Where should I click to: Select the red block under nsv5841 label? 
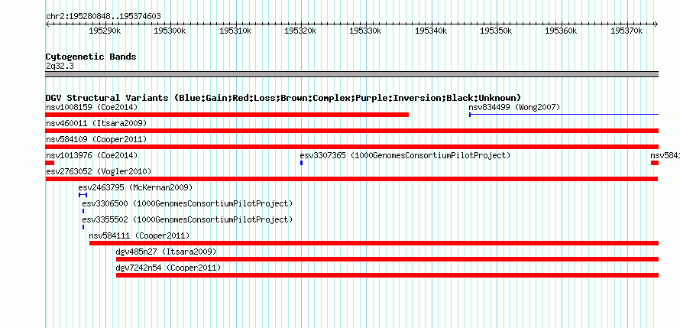pyautogui.click(x=655, y=163)
